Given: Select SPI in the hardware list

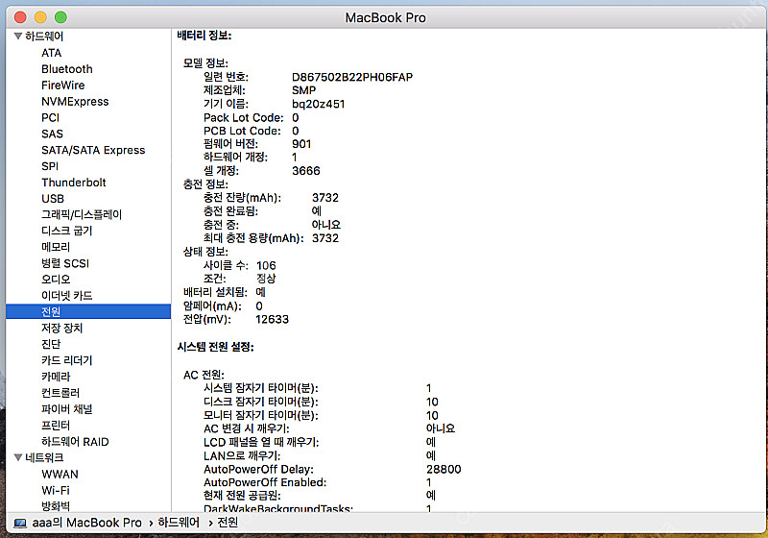Looking at the screenshot, I should pyautogui.click(x=50, y=166).
